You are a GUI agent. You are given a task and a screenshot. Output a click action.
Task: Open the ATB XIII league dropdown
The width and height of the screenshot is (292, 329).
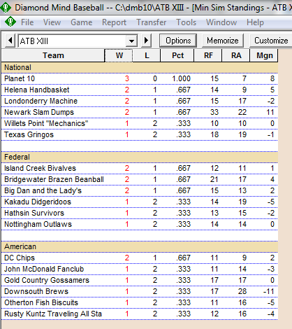131,41
